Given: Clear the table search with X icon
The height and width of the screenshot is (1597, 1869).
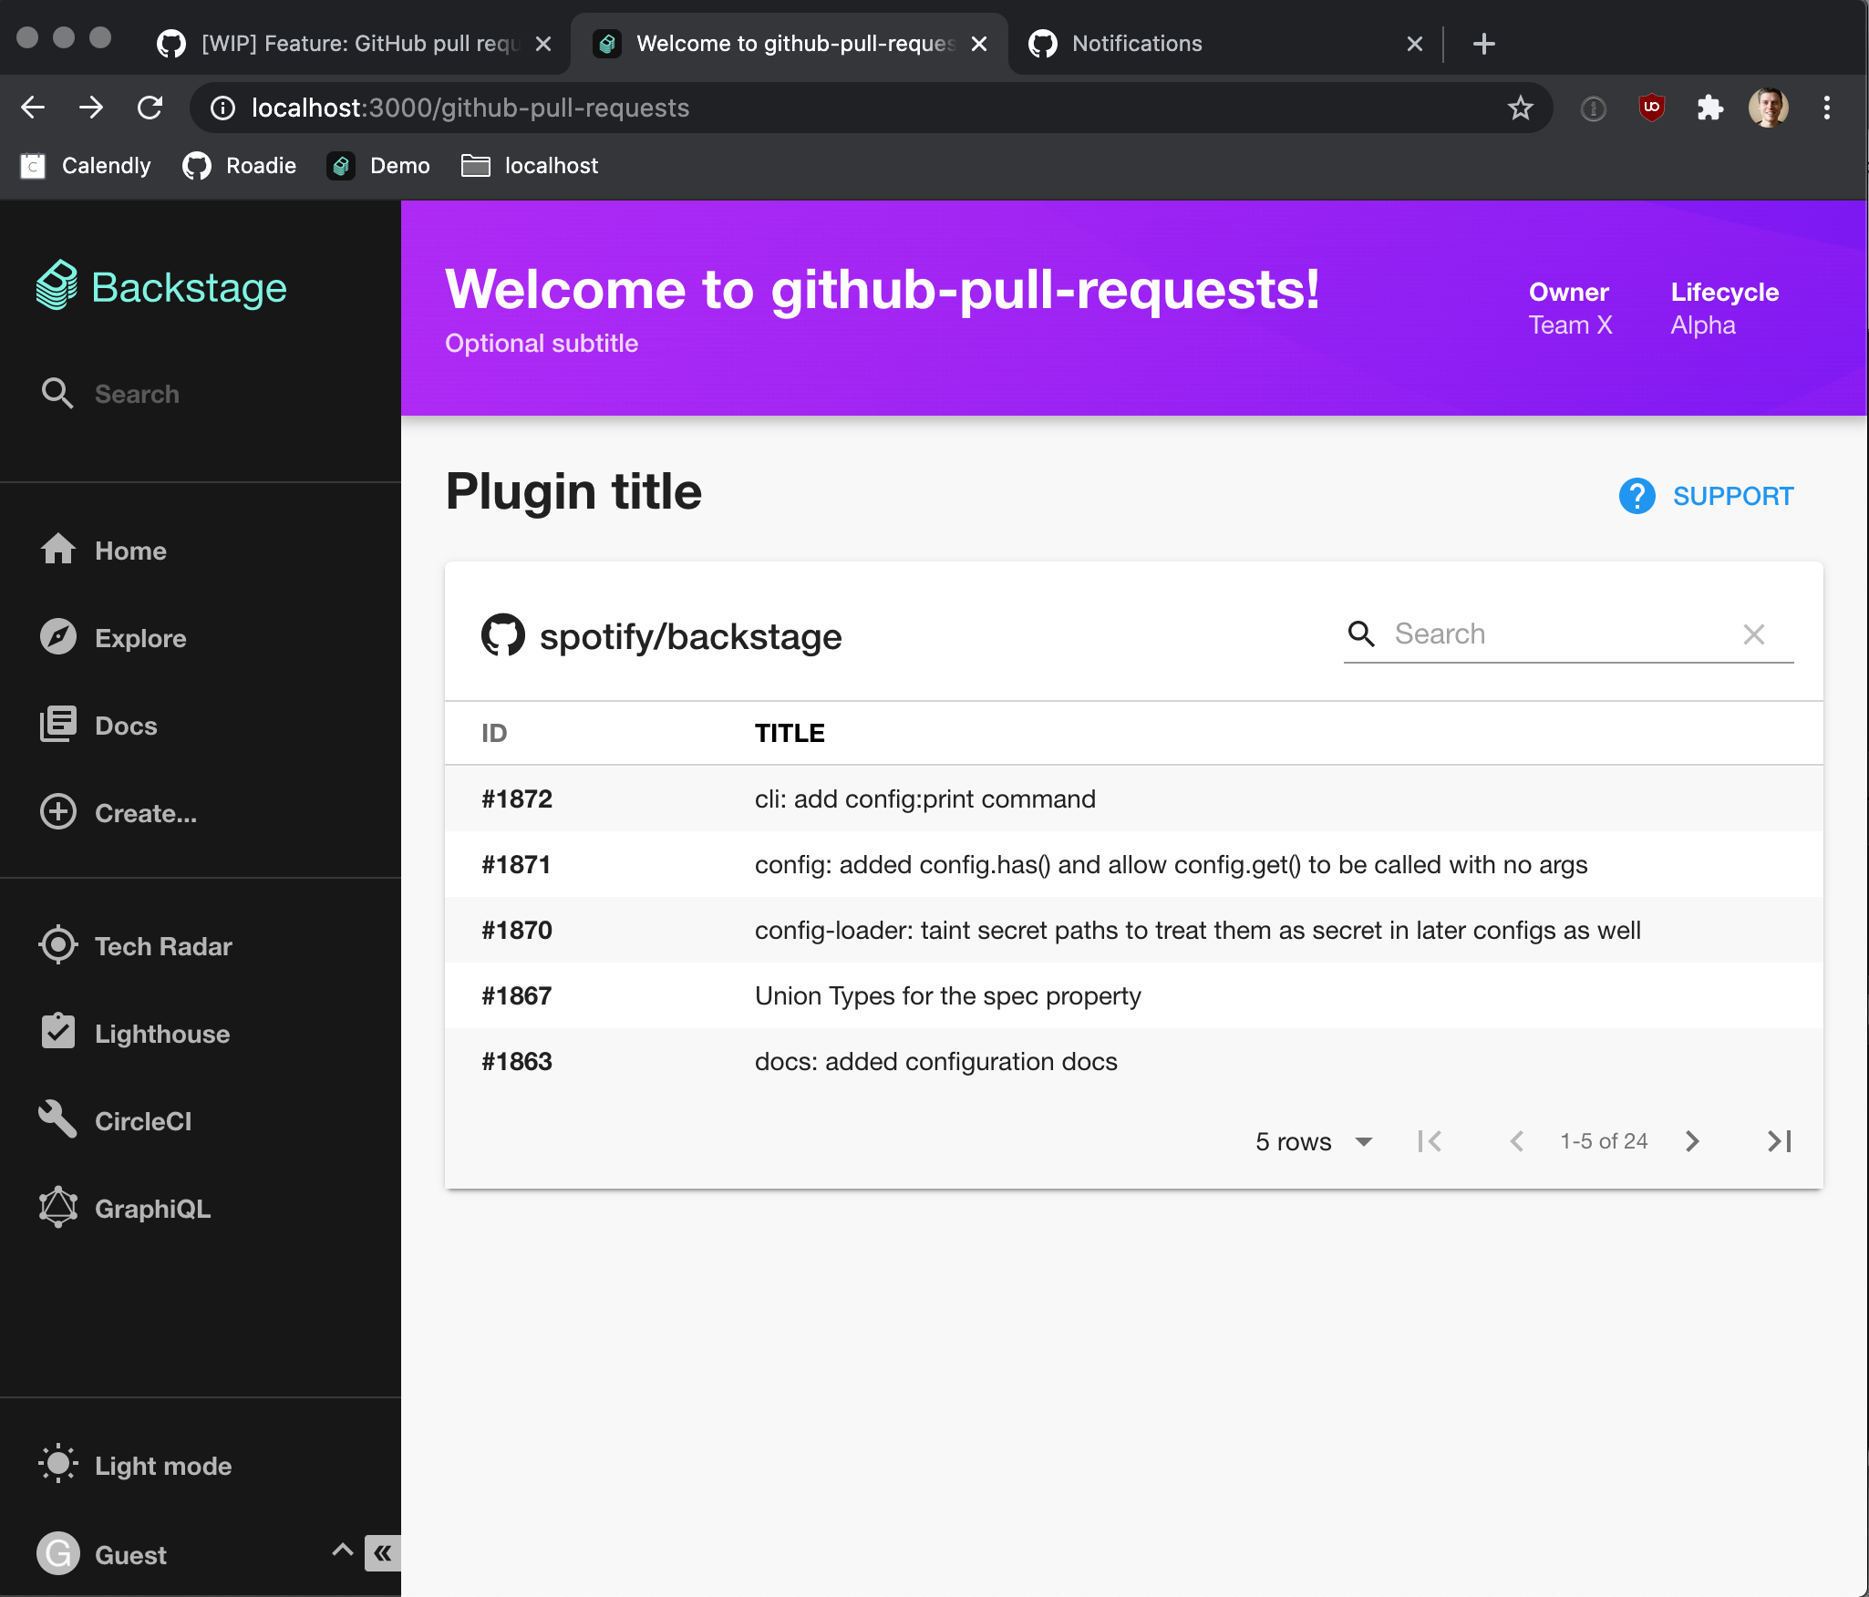Looking at the screenshot, I should [x=1754, y=634].
